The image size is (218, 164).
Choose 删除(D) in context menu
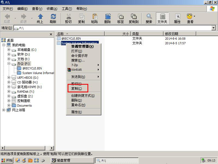(x=84, y=100)
